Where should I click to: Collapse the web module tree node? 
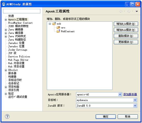pos(50,24)
